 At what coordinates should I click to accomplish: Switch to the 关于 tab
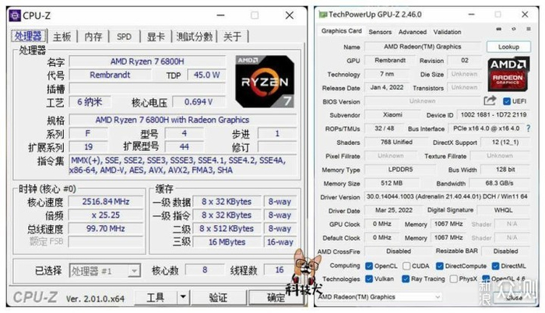click(x=232, y=36)
